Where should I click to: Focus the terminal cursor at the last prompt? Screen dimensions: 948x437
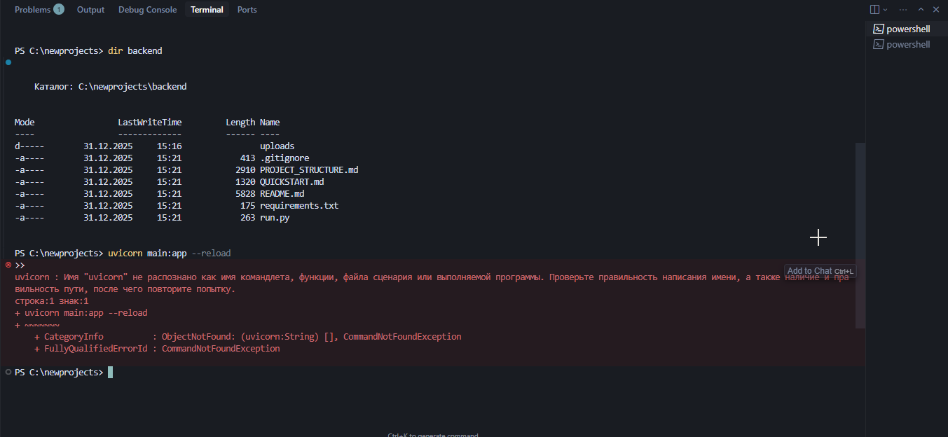coord(110,373)
